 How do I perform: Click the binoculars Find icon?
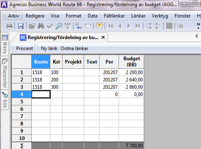tap(41, 26)
